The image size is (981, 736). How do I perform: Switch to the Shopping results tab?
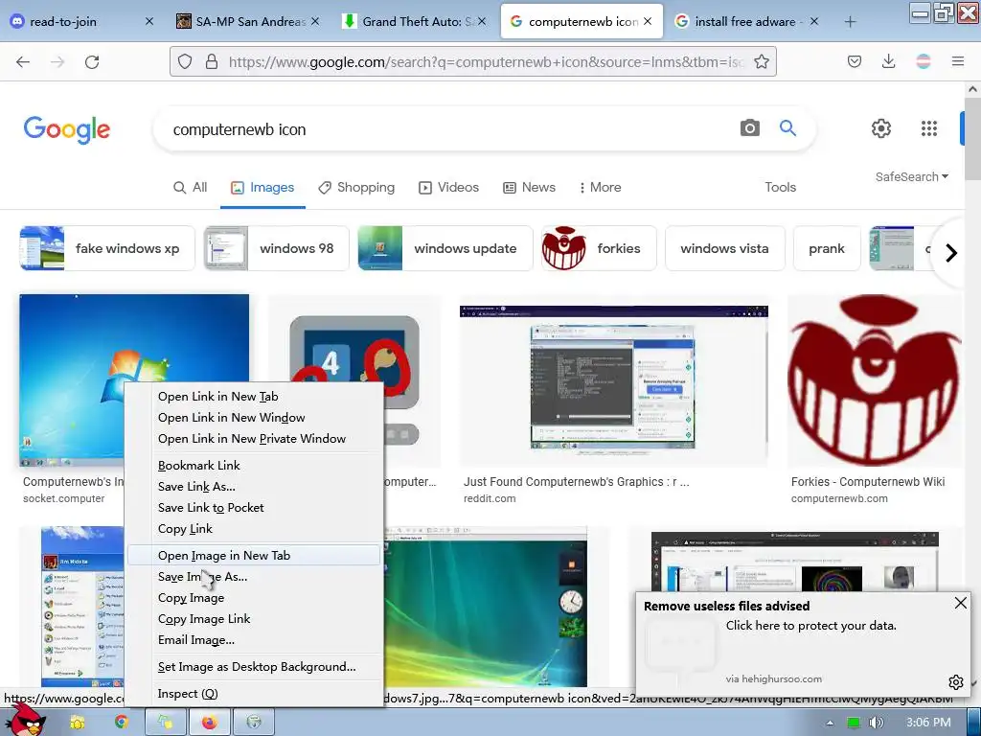click(x=356, y=187)
